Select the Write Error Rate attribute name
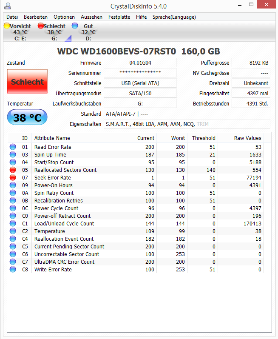 [53, 270]
